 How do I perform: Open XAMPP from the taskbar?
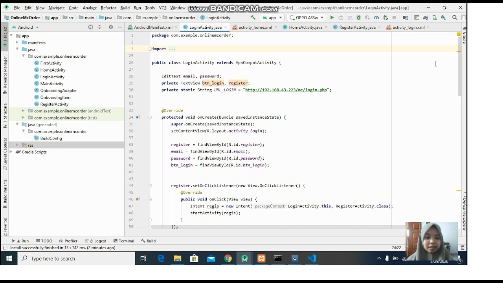[261, 258]
